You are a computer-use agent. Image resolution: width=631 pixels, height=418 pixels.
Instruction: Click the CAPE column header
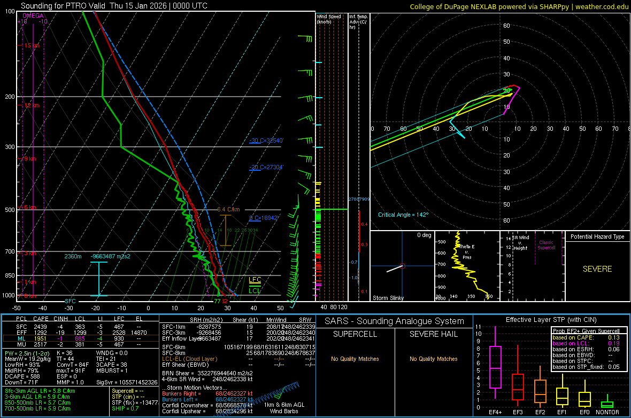[41, 319]
